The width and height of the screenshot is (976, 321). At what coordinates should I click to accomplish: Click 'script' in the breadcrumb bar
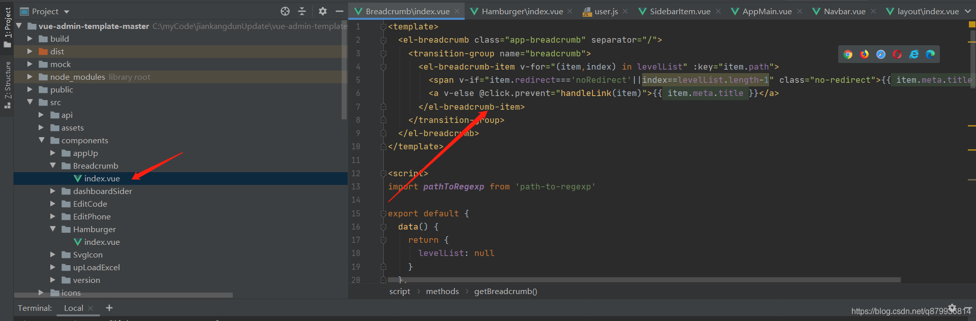coord(400,291)
